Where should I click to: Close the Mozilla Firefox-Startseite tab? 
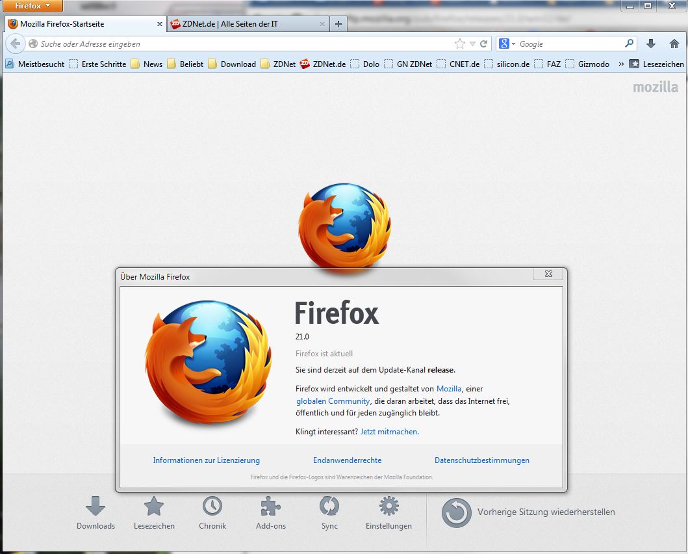click(160, 24)
